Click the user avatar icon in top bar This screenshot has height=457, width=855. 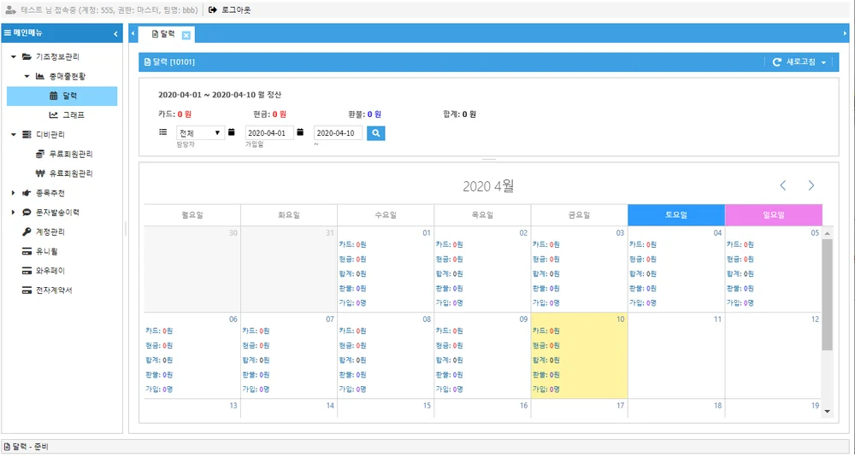click(x=10, y=9)
